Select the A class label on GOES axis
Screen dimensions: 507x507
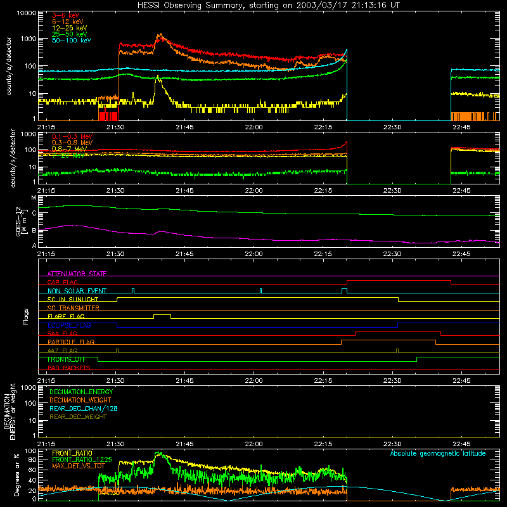coord(34,245)
